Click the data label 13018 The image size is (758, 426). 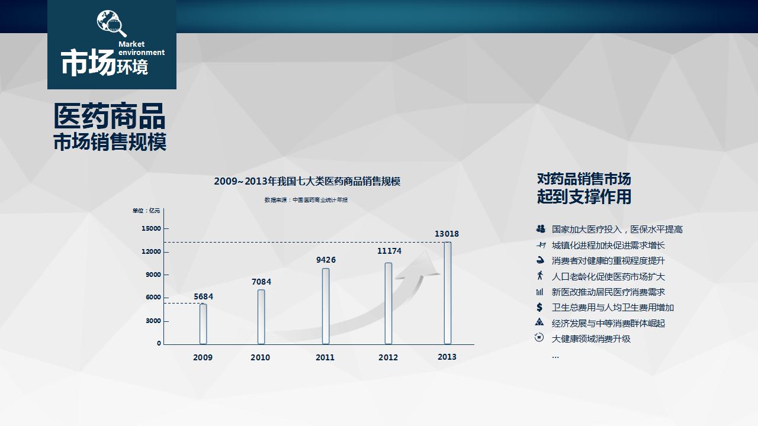(447, 234)
